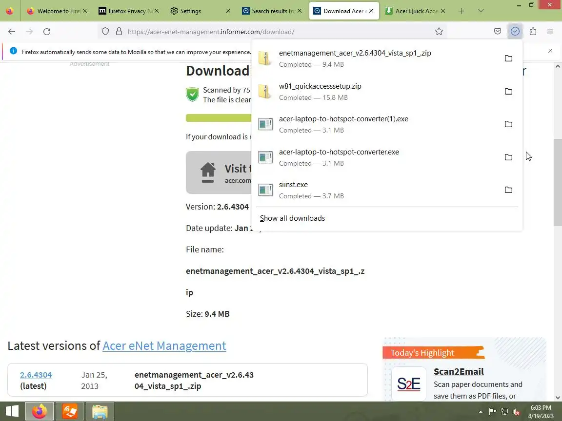Click the info icon in notification bar
The image size is (562, 421).
[13, 51]
